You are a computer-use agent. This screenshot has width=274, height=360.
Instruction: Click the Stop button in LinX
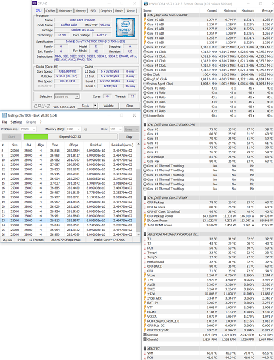(x=129, y=137)
